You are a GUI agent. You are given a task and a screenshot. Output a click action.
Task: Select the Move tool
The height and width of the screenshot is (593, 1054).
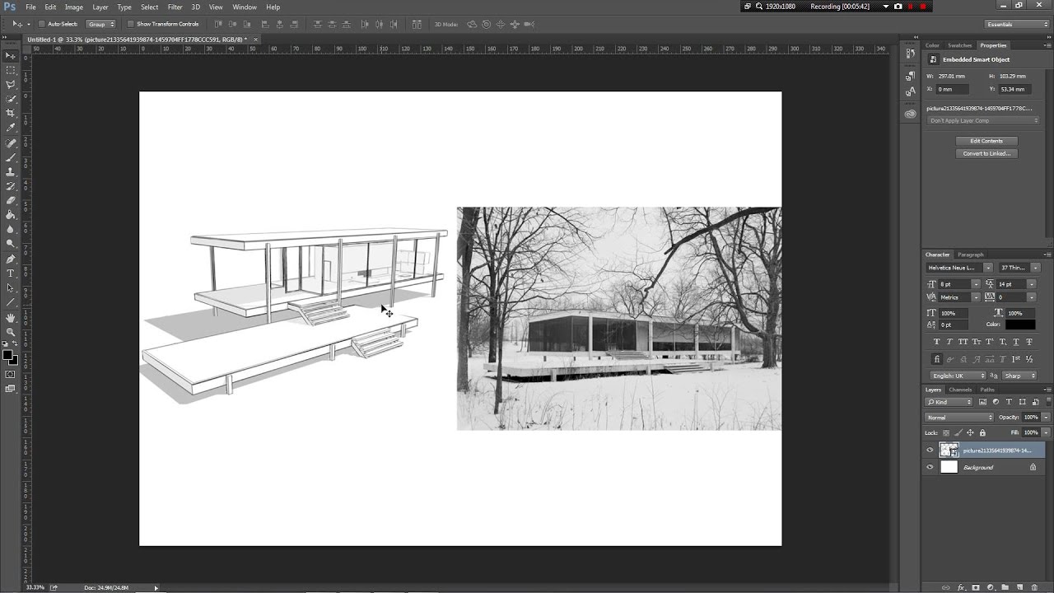point(11,55)
